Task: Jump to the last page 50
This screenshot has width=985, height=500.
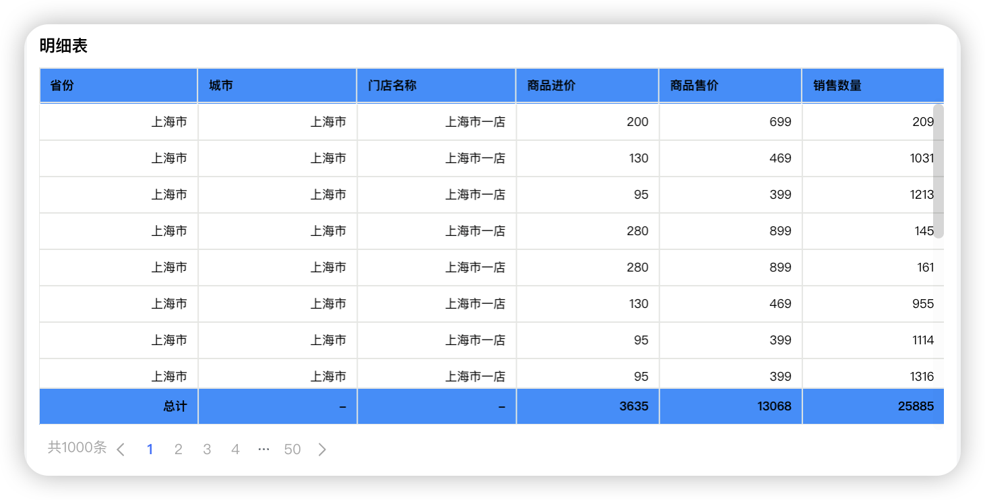Action: point(292,449)
